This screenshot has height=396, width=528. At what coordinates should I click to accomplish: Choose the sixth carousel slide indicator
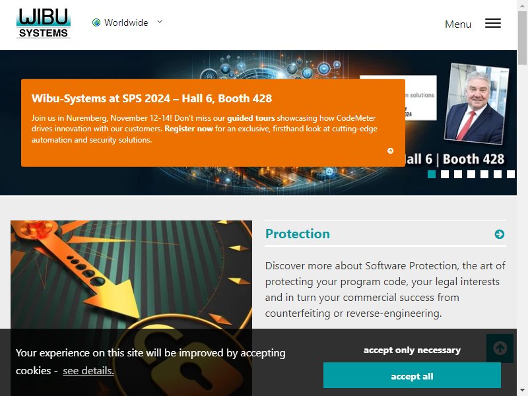[x=498, y=174]
